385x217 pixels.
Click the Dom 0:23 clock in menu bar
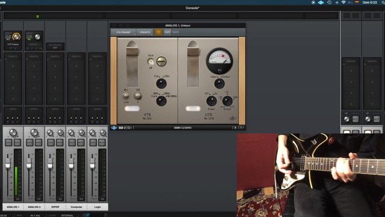tap(369, 2)
